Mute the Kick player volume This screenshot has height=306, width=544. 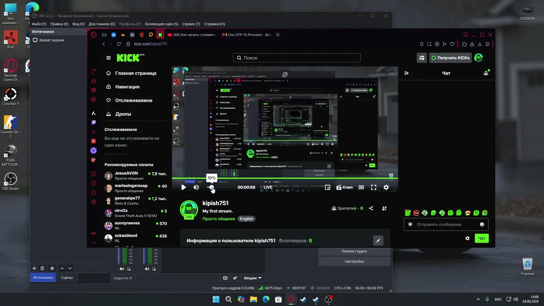(196, 187)
